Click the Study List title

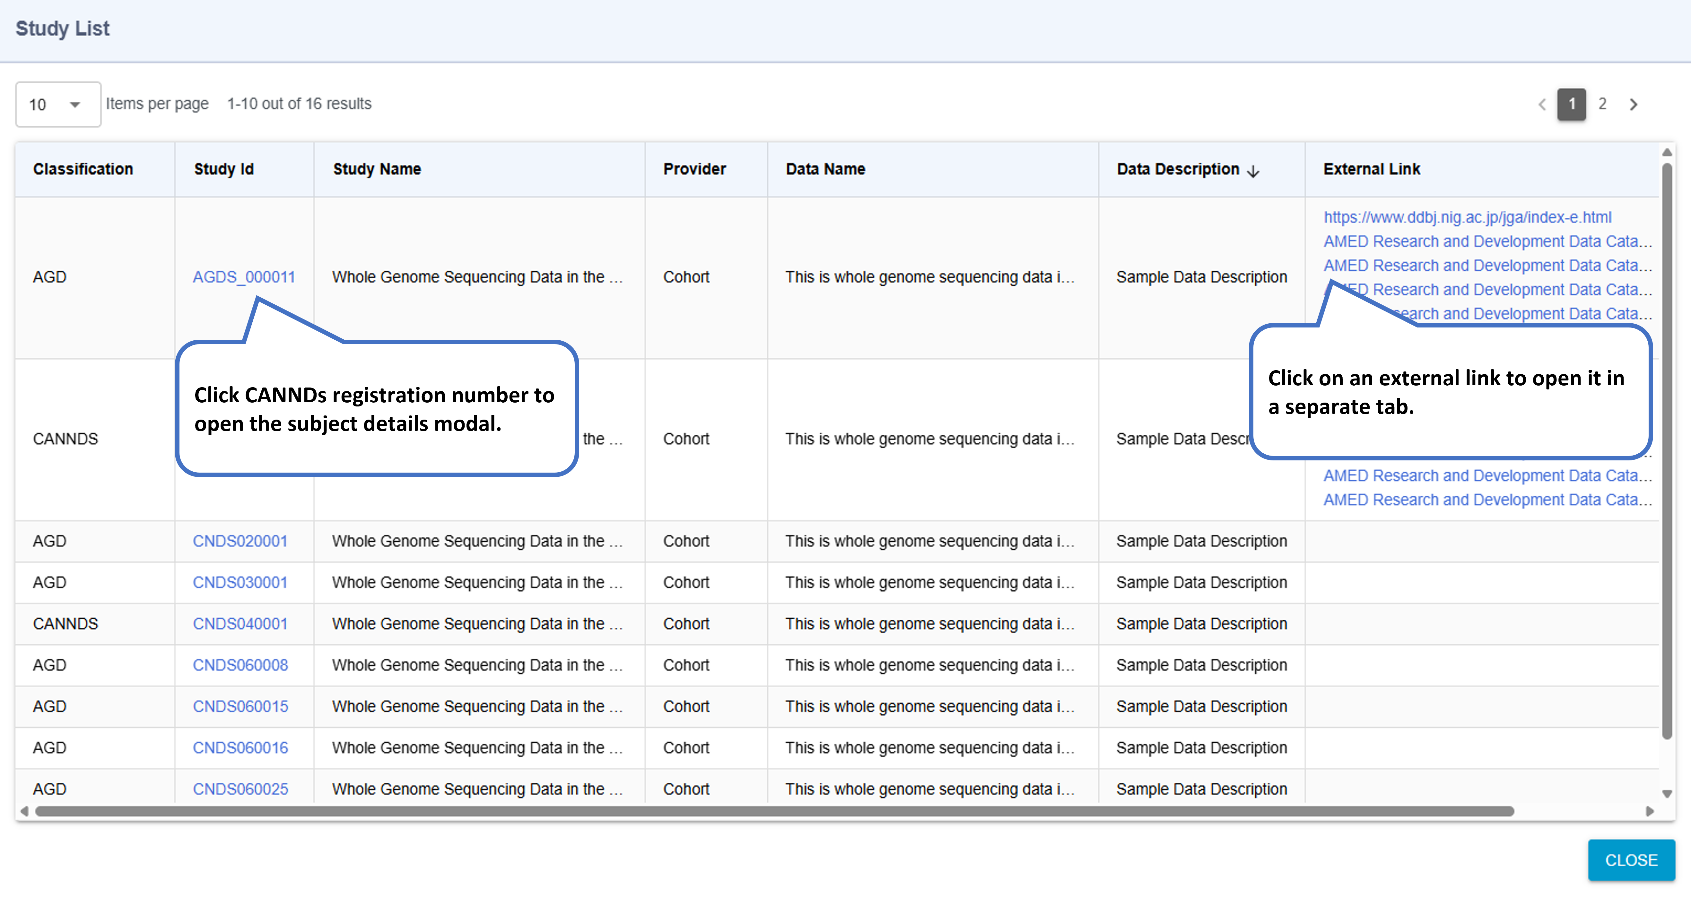[62, 28]
